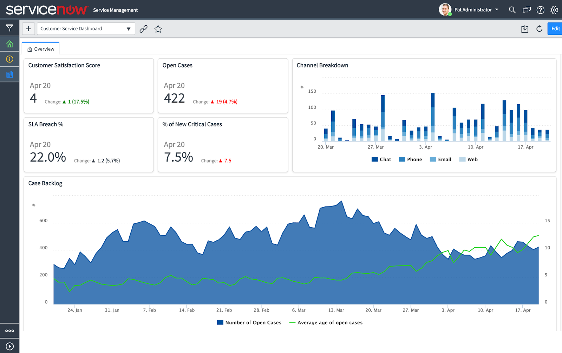Click the New Critical Cases value 7.5%

coord(178,157)
